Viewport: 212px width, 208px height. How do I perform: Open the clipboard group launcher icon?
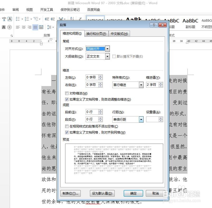(12, 36)
